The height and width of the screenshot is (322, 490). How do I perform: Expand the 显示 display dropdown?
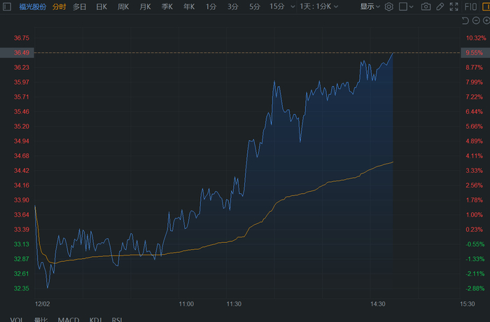tap(370, 6)
